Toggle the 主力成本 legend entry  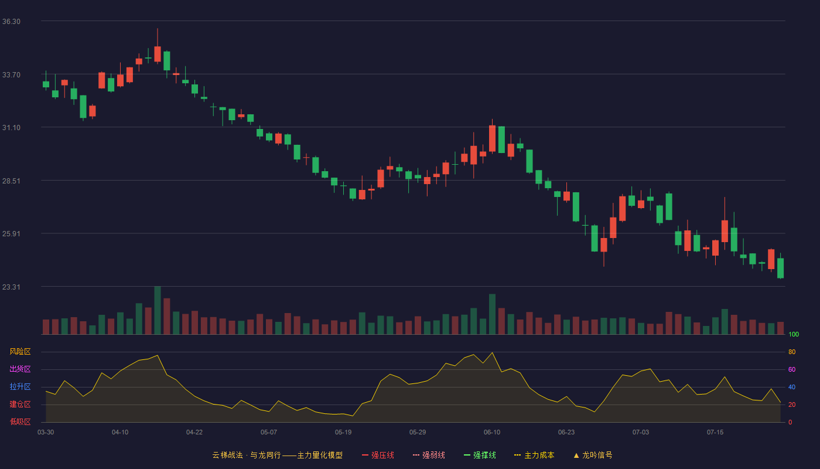[x=534, y=455]
